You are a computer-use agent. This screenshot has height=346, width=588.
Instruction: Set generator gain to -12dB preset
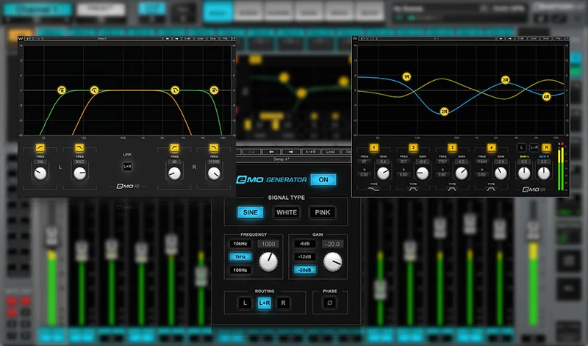[x=304, y=257]
